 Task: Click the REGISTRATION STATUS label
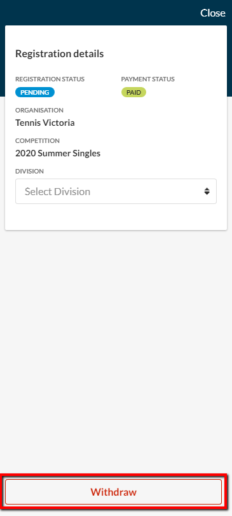coord(50,79)
